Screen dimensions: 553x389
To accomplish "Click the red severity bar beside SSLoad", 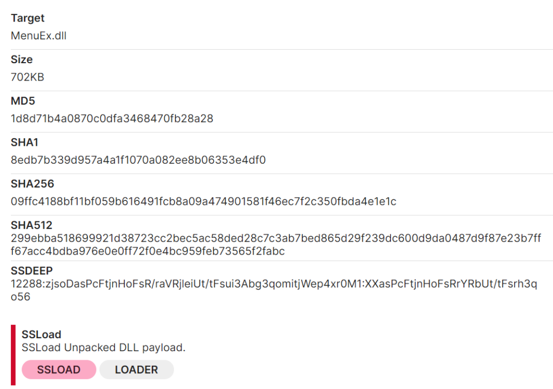I will coord(14,355).
